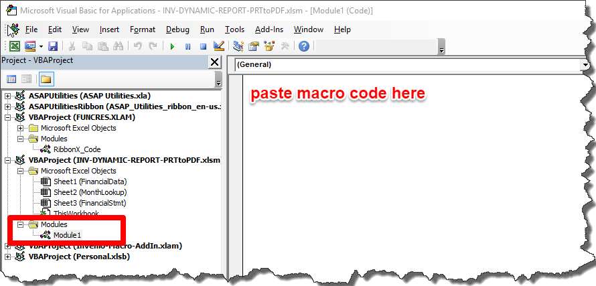Click the Reset stop icon

pos(204,46)
